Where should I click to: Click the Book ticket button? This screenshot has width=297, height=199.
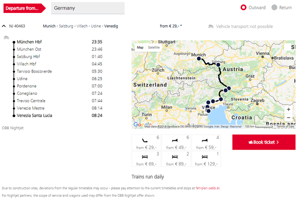coord(264,142)
